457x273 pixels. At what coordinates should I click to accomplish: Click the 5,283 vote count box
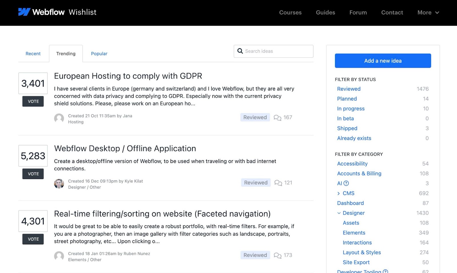click(x=33, y=156)
